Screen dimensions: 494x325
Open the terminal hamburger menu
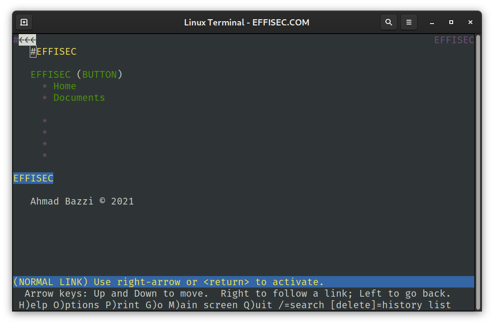tap(409, 22)
